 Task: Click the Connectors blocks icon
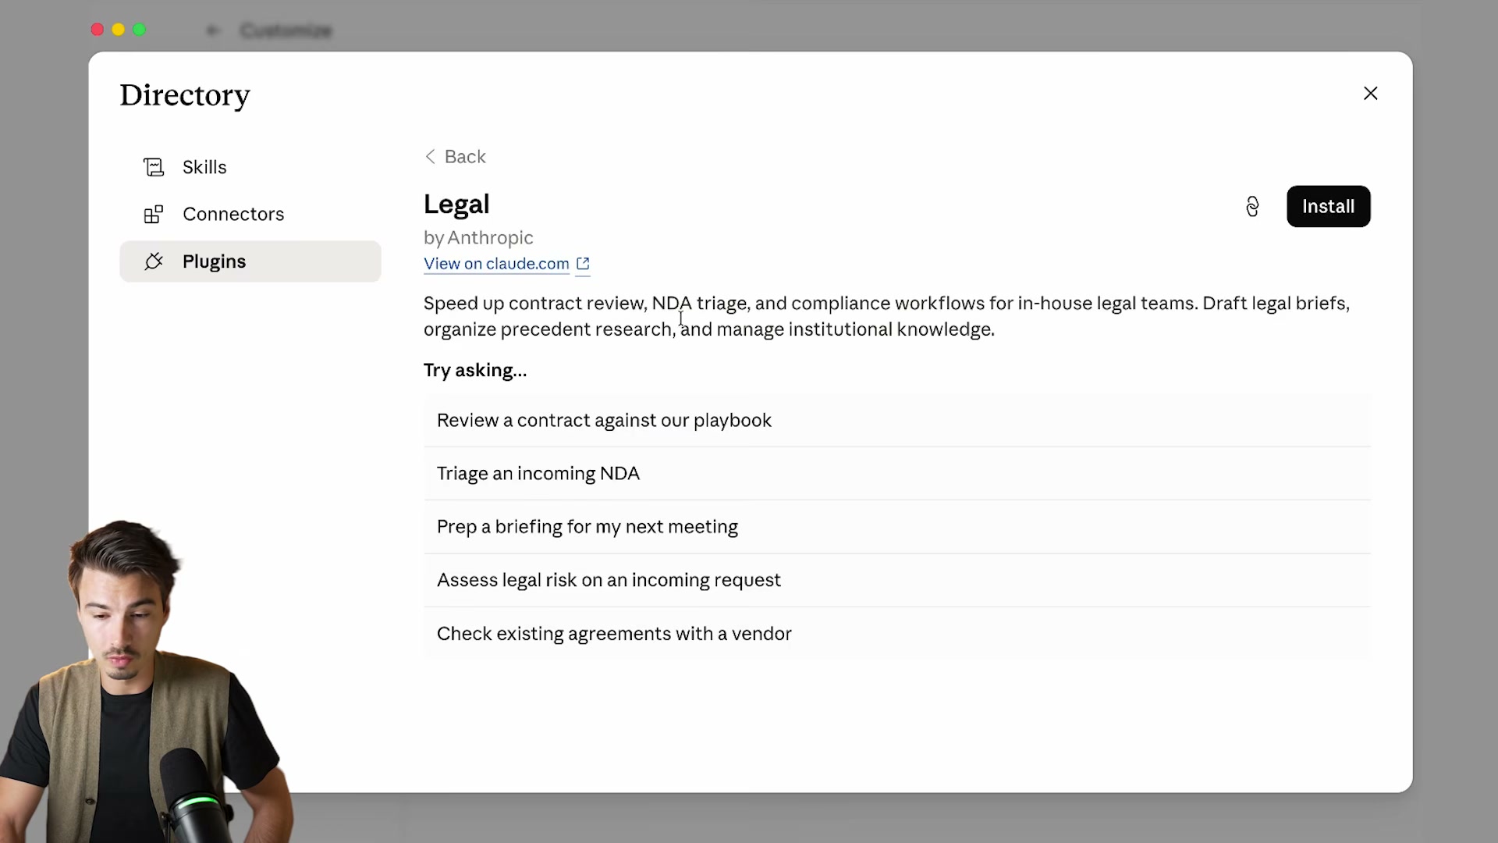tap(154, 214)
